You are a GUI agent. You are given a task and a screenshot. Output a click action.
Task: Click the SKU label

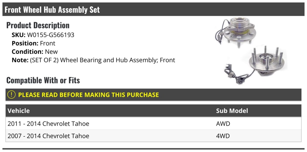(x=18, y=35)
